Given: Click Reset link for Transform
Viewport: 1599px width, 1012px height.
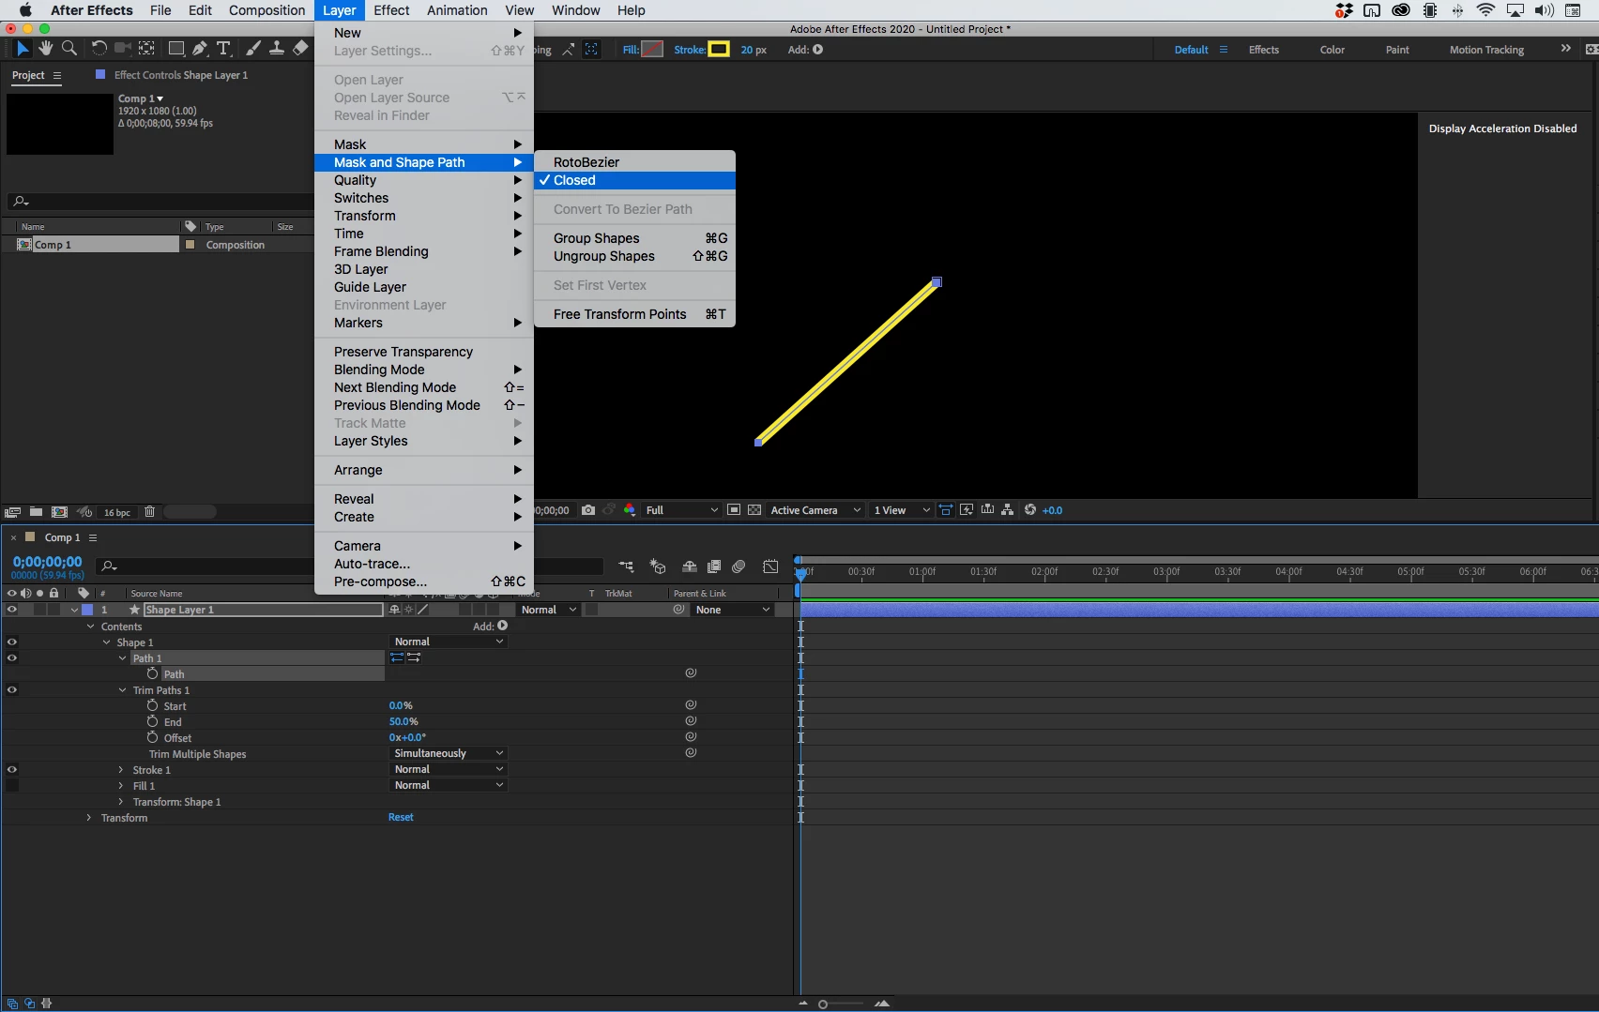Looking at the screenshot, I should [401, 817].
